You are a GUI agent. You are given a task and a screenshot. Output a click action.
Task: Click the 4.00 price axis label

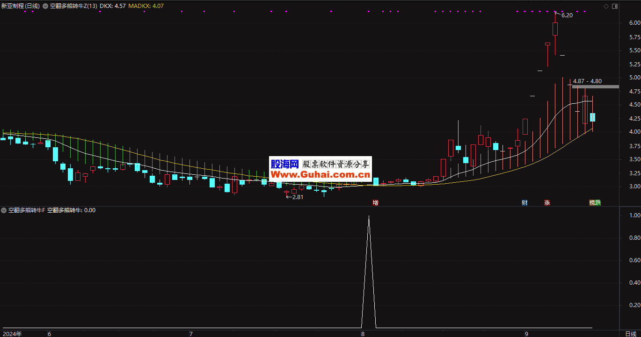point(634,132)
